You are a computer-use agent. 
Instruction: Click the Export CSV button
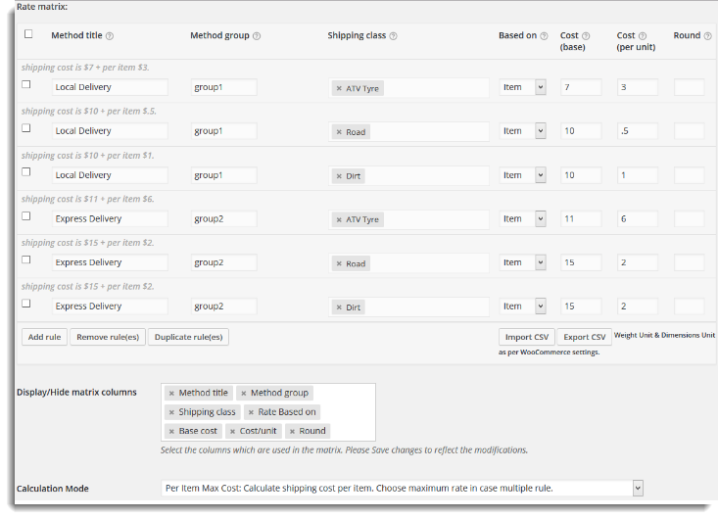(x=584, y=337)
